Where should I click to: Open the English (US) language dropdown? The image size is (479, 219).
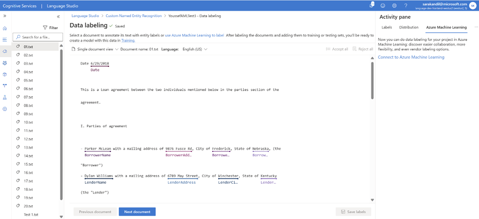tap(195, 49)
